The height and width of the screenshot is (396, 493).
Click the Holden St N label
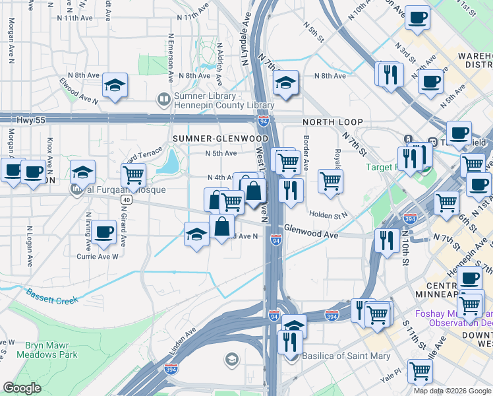tap(328, 214)
